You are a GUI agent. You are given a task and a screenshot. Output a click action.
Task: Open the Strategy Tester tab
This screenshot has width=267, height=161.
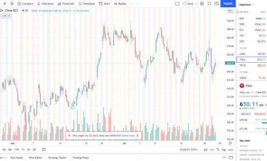click(x=57, y=158)
